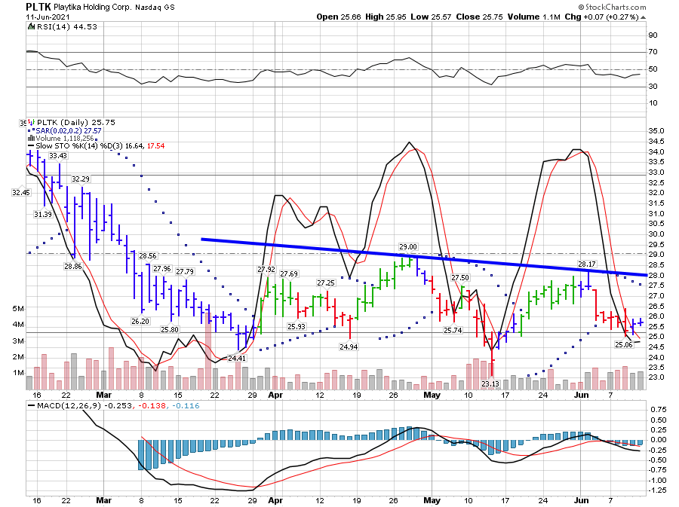Click the 25.06 recent low price label
This screenshot has width=679, height=507.
tap(623, 344)
